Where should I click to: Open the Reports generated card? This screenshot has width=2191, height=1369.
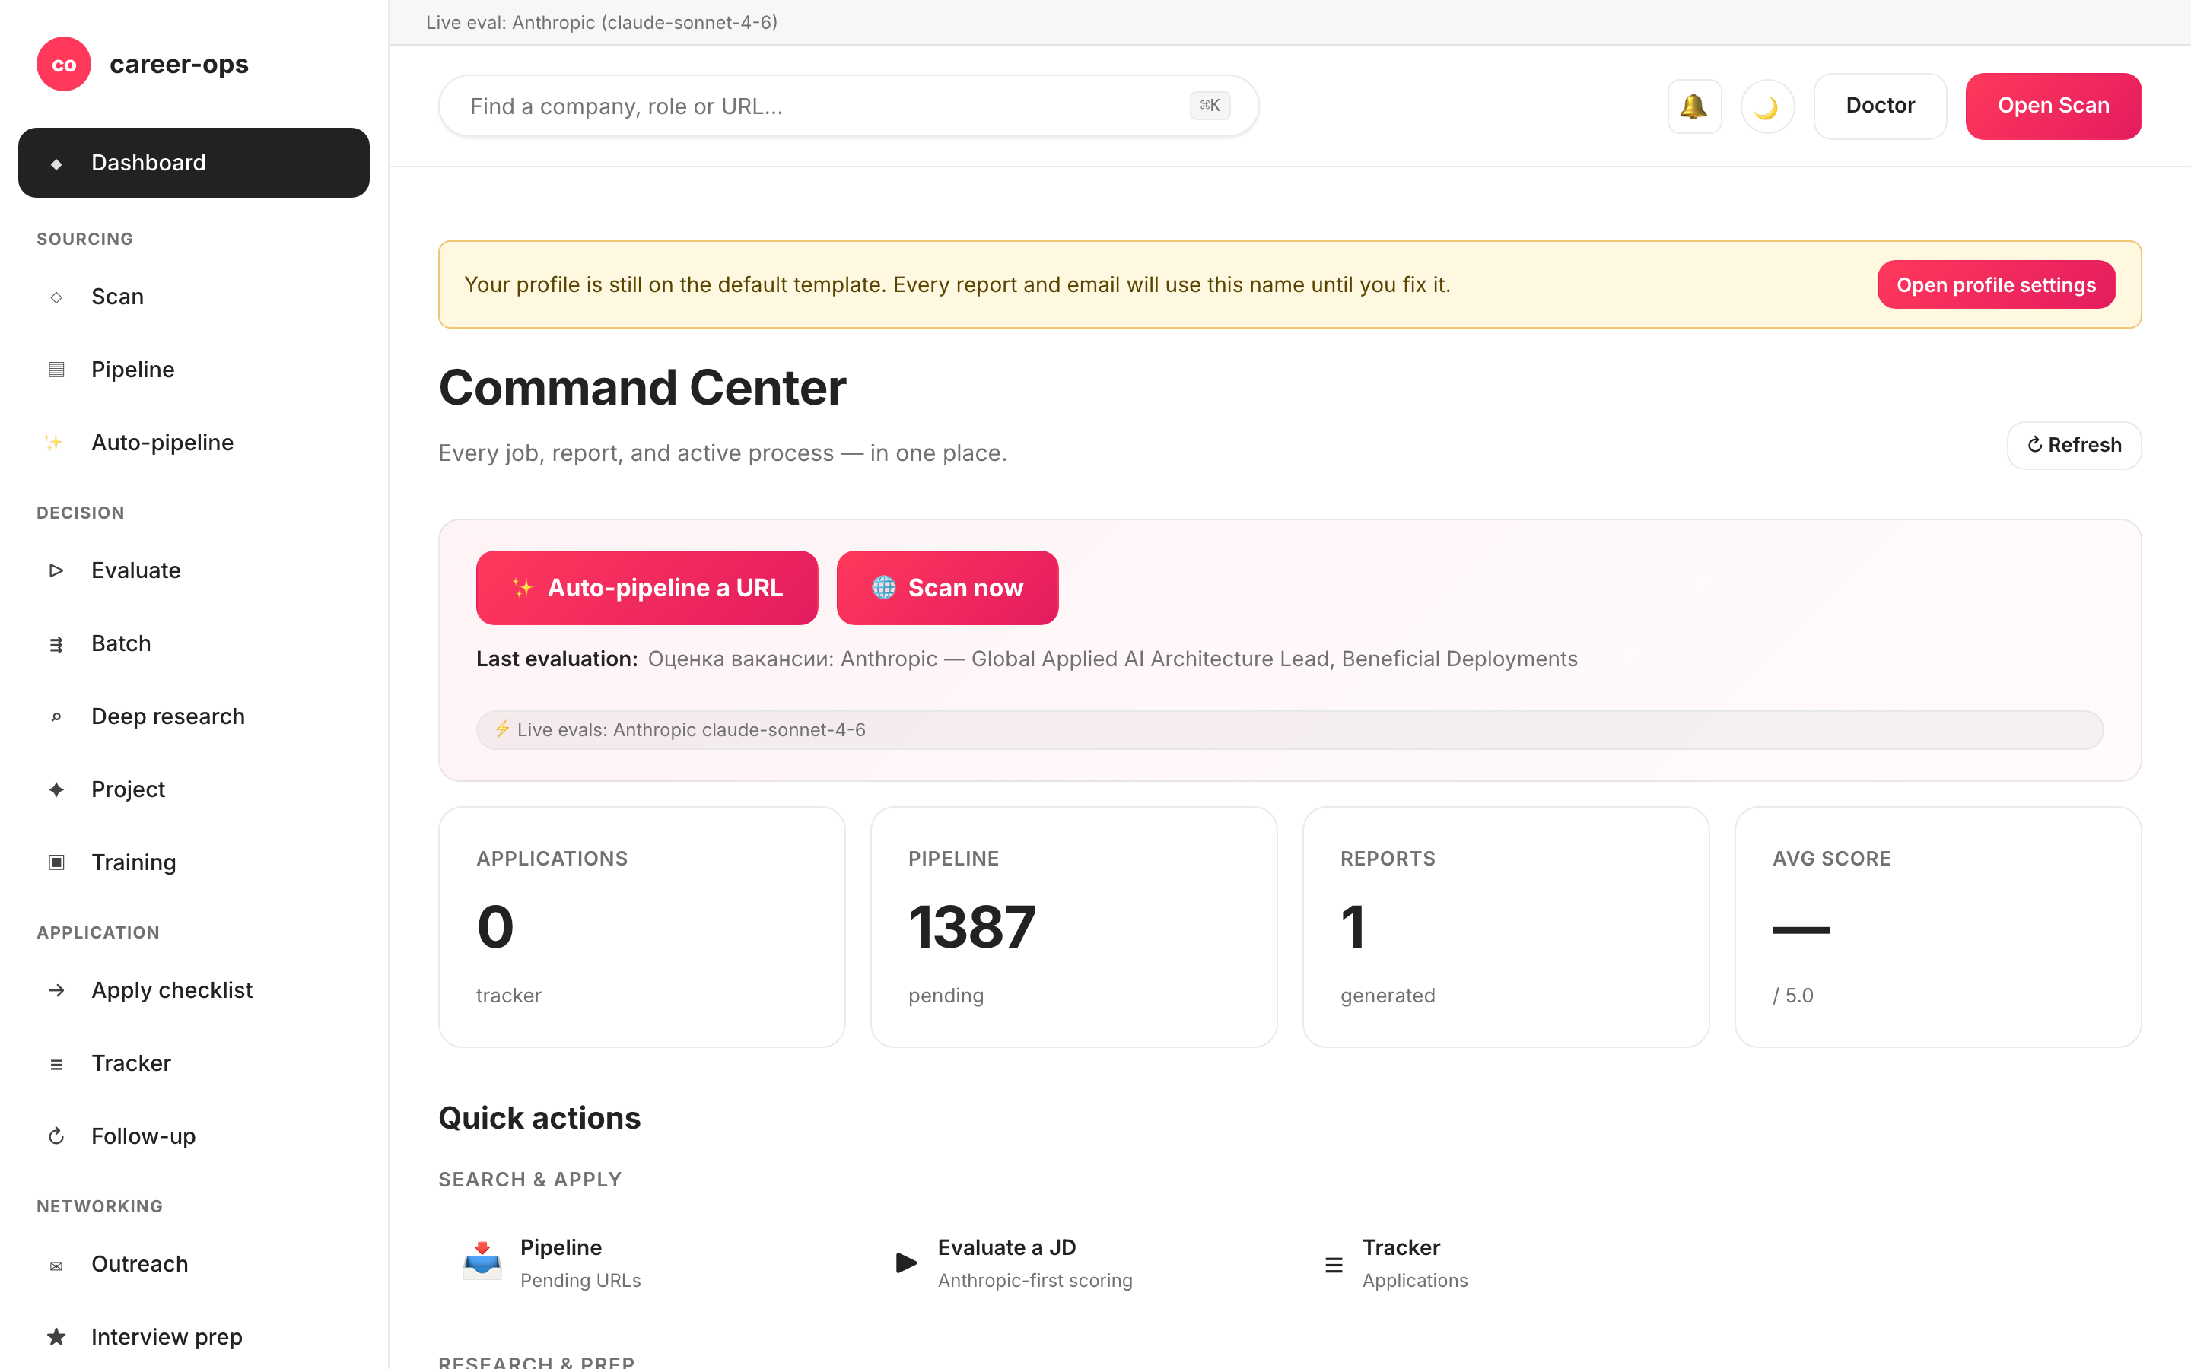[x=1506, y=927]
